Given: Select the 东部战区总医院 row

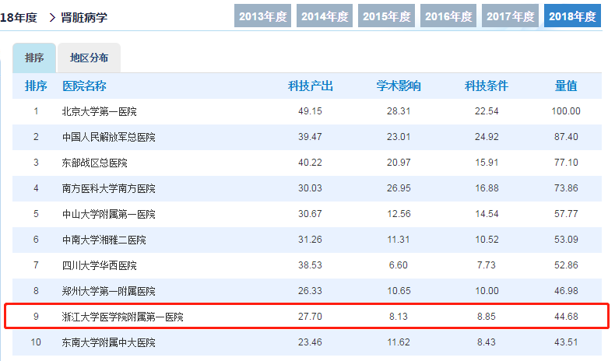Looking at the screenshot, I should click(x=94, y=163).
